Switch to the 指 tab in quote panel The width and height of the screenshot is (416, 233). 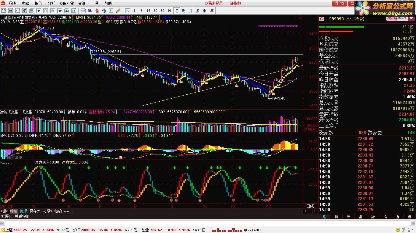click(x=385, y=217)
